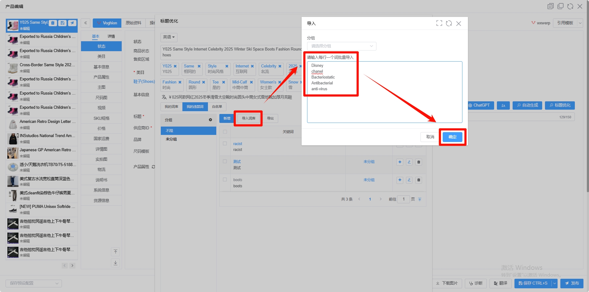The width and height of the screenshot is (589, 292).
Task: Click the delete trash icon in the 测试 row
Action: coord(419,162)
